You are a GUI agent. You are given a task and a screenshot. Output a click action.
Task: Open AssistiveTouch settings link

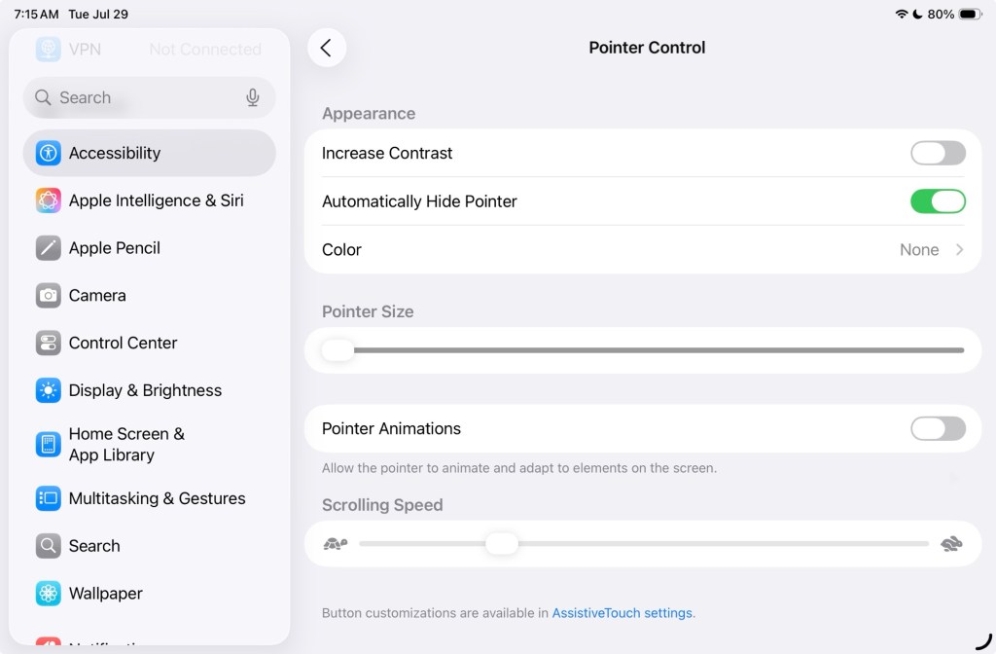(x=622, y=613)
